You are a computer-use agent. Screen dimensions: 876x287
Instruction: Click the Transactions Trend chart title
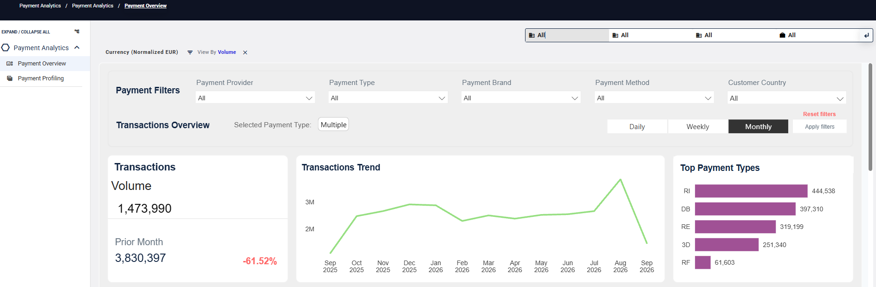click(x=341, y=167)
